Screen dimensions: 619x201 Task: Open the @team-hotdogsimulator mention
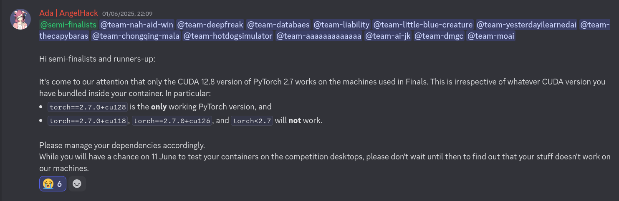(x=228, y=36)
